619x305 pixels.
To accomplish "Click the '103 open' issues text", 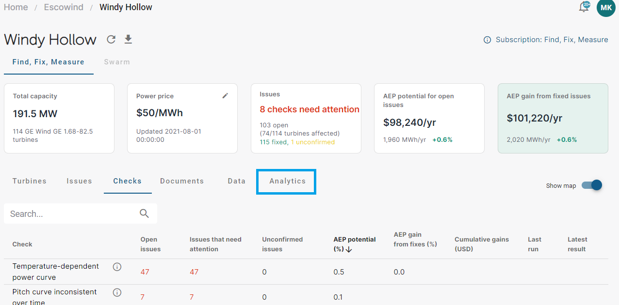I will point(274,125).
